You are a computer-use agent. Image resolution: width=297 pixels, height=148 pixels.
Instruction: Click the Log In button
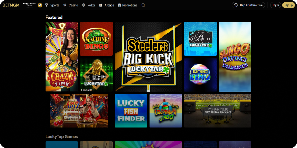pyautogui.click(x=276, y=5)
